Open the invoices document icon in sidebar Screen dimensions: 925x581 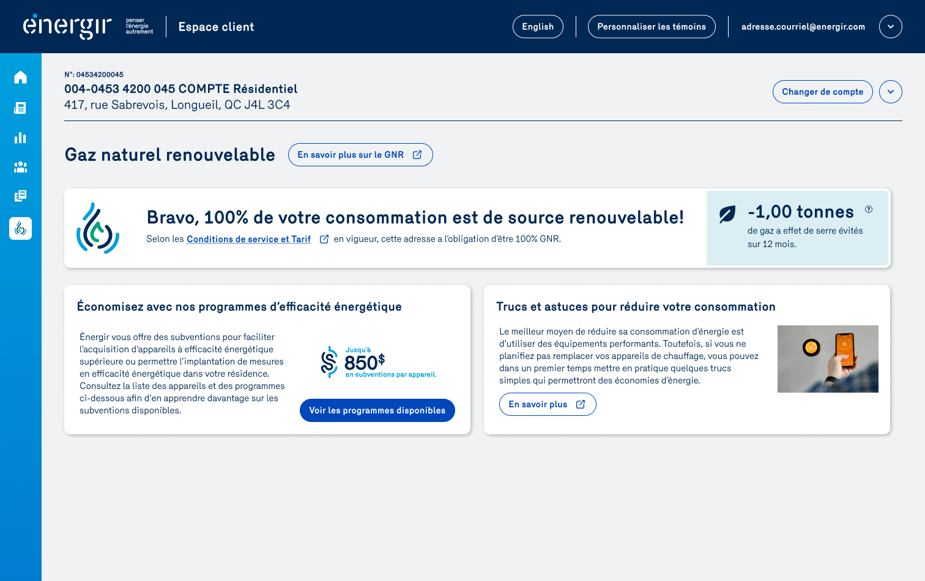click(20, 108)
